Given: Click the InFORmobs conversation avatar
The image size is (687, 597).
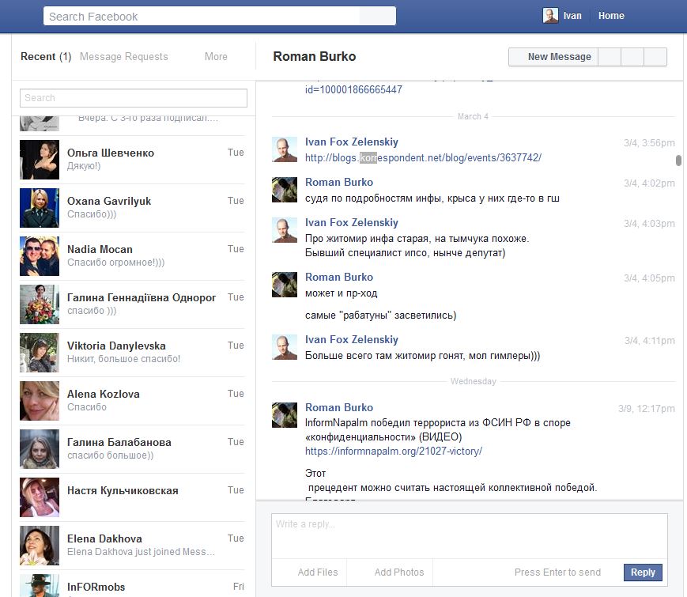Looking at the screenshot, I should point(40,585).
